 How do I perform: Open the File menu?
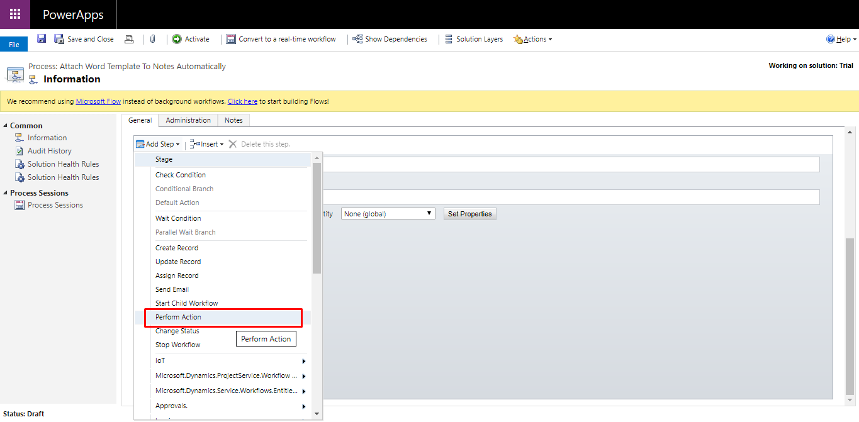[14, 45]
